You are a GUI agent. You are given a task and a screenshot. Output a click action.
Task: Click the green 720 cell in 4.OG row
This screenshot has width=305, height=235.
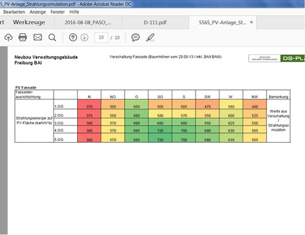tap(160, 130)
